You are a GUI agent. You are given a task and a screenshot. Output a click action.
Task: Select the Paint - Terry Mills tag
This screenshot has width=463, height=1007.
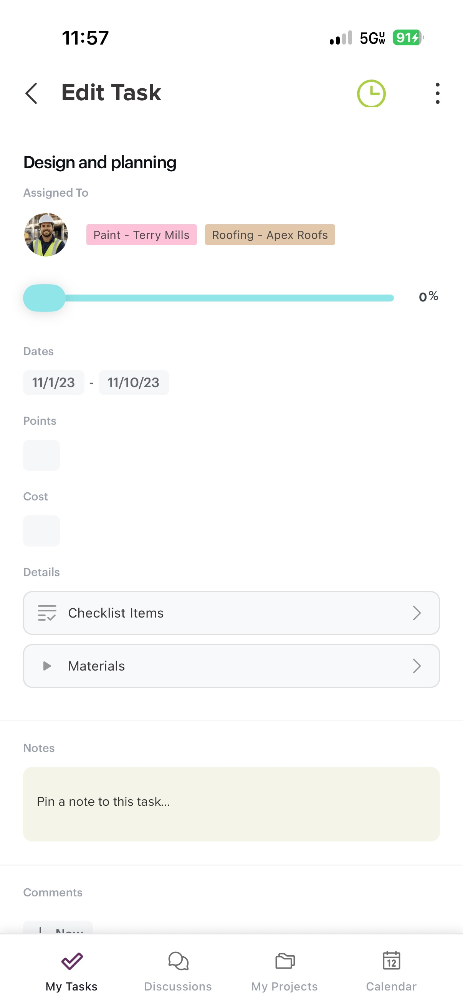pyautogui.click(x=141, y=235)
